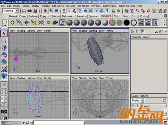
Task: Switch to four-pane layout button
Action: coord(4,92)
